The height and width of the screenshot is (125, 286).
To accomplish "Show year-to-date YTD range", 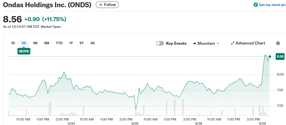I will pos(59,43).
